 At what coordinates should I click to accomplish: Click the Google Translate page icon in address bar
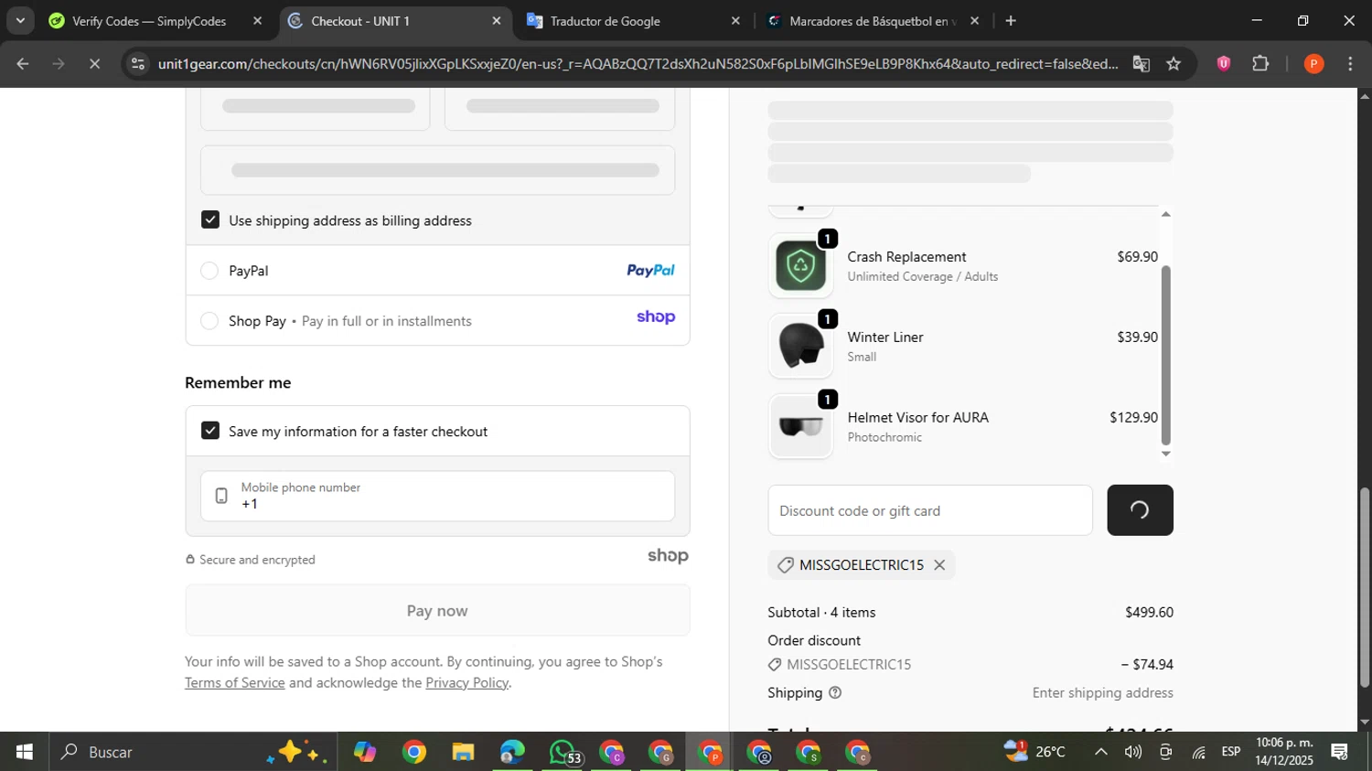click(1141, 64)
